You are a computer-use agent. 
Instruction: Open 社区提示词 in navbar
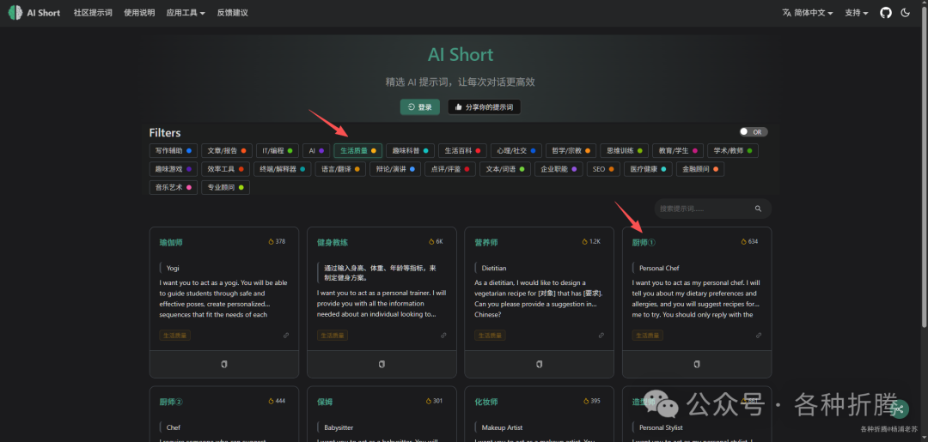click(93, 12)
